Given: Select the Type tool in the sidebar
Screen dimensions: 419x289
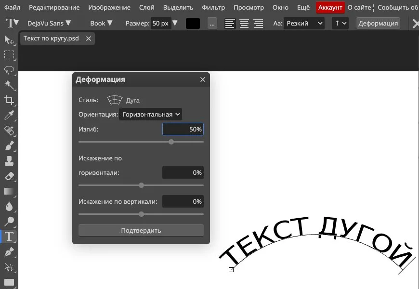Looking at the screenshot, I should 9,236.
